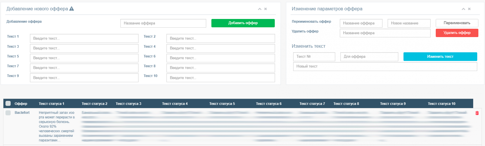Close the 'Изменение параметров оффера' panel

[x=469, y=9]
